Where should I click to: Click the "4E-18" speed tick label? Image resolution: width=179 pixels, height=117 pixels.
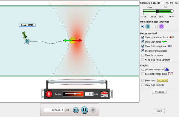[x=143, y=17]
